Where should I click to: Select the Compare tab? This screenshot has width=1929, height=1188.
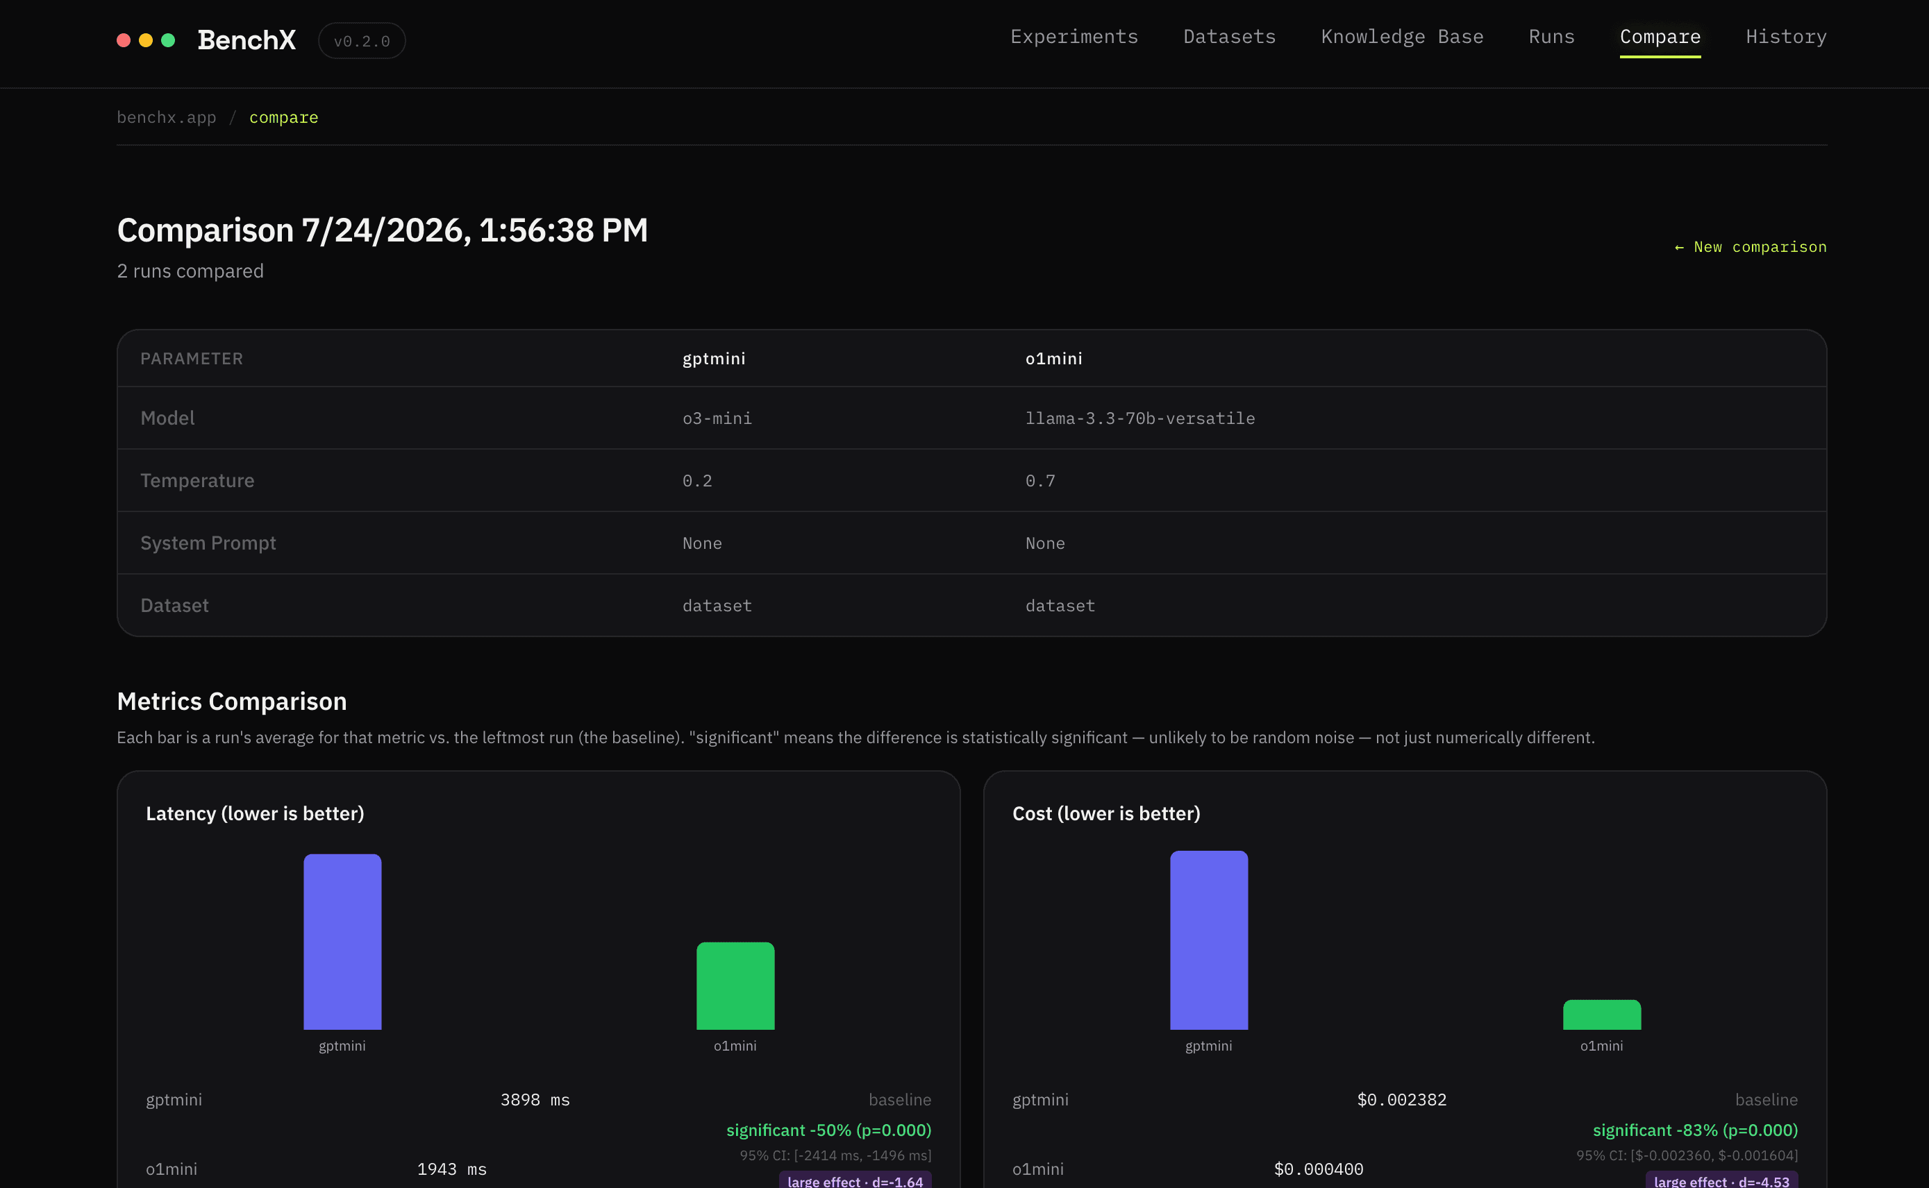1660,37
